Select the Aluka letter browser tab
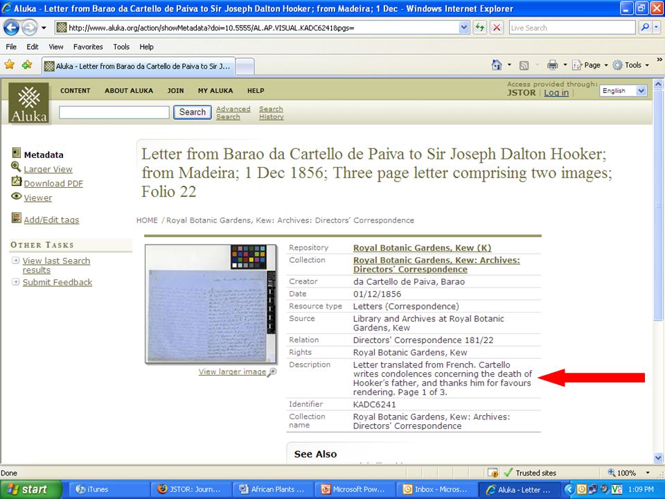The image size is (665, 499). pos(139,67)
